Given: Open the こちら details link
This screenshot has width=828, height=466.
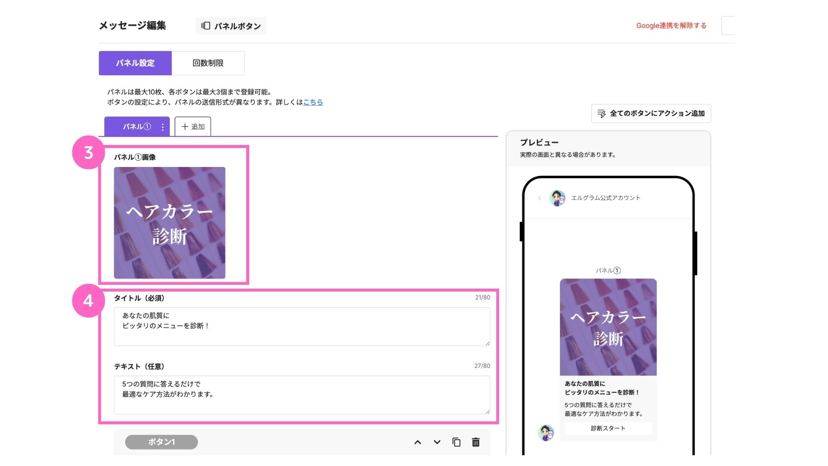Looking at the screenshot, I should 313,102.
